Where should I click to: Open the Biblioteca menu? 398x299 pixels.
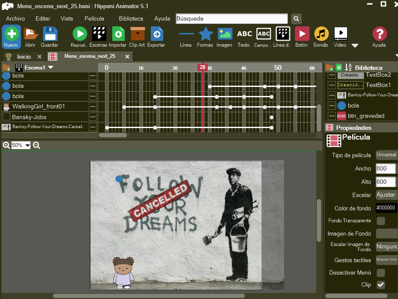click(x=131, y=19)
